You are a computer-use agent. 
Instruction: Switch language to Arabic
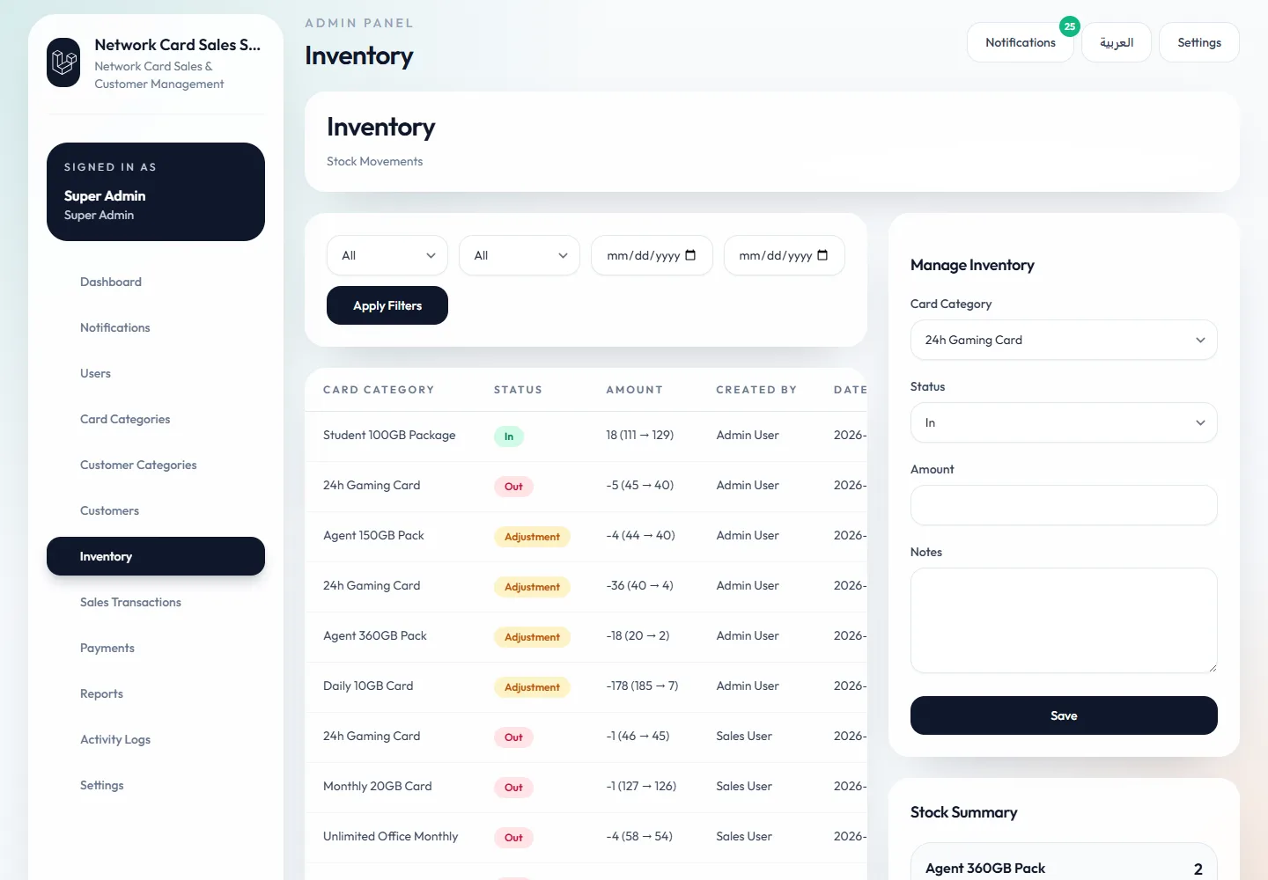point(1117,42)
